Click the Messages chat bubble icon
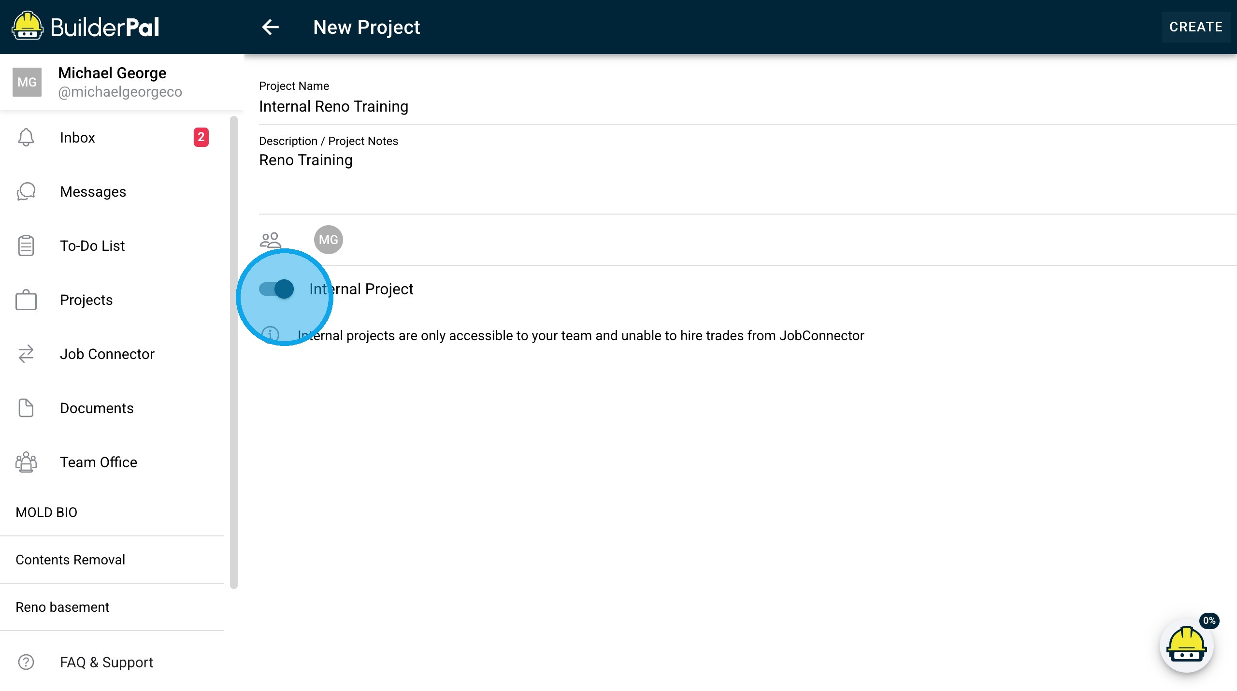 point(26,192)
